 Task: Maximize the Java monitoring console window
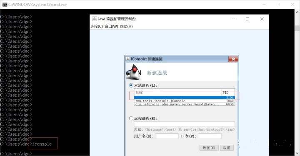pos(247,19)
